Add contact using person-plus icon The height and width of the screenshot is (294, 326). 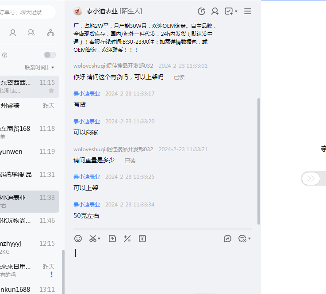pyautogui.click(x=215, y=11)
